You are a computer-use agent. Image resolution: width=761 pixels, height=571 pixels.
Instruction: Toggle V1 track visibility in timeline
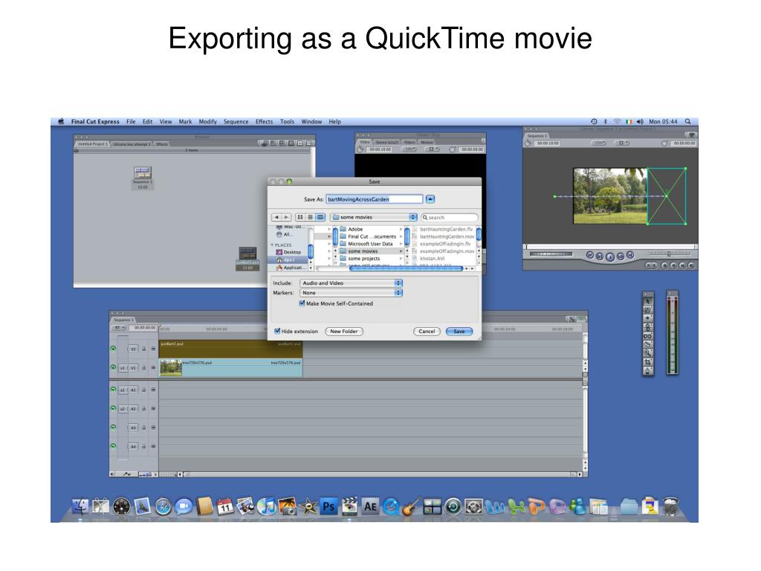click(113, 367)
